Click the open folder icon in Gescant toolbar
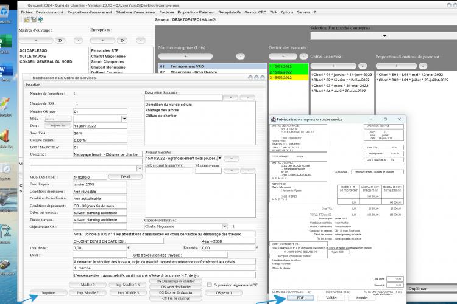 [27, 20]
